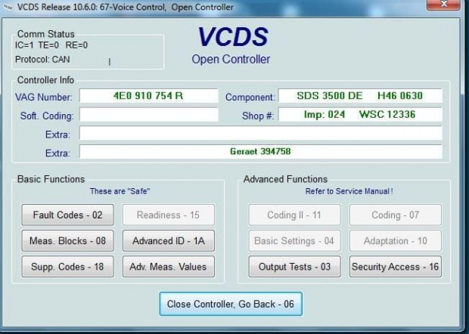
Task: Click the 'Advanced Functions' group label
Action: [285, 179]
